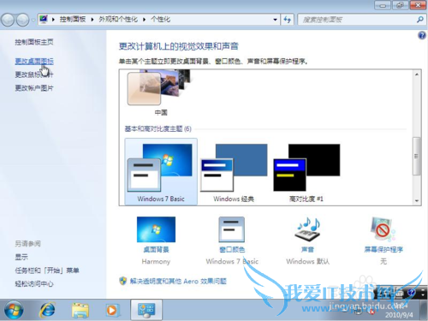Open the 显示 link
428x321 pixels.
click(x=21, y=257)
